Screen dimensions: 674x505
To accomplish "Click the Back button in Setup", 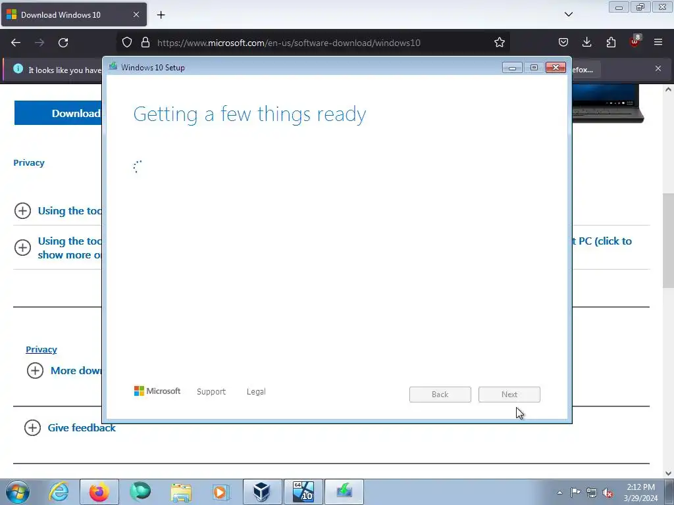I will (440, 395).
